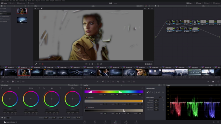The width and height of the screenshot is (221, 124).
Task: Reset the Offset color wheel
Action: click(81, 88)
